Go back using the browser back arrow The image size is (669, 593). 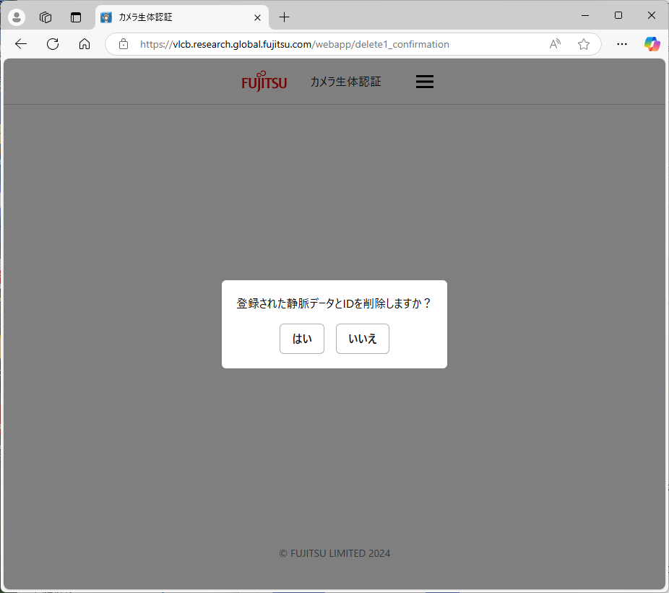tap(20, 44)
